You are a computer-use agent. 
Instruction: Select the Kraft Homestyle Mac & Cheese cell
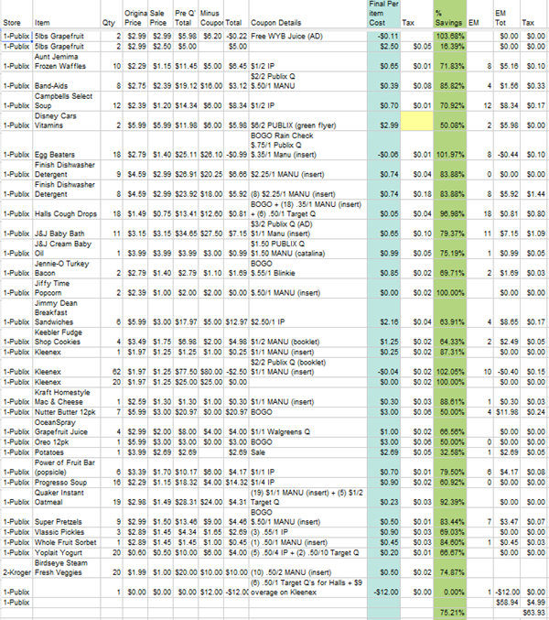67,397
